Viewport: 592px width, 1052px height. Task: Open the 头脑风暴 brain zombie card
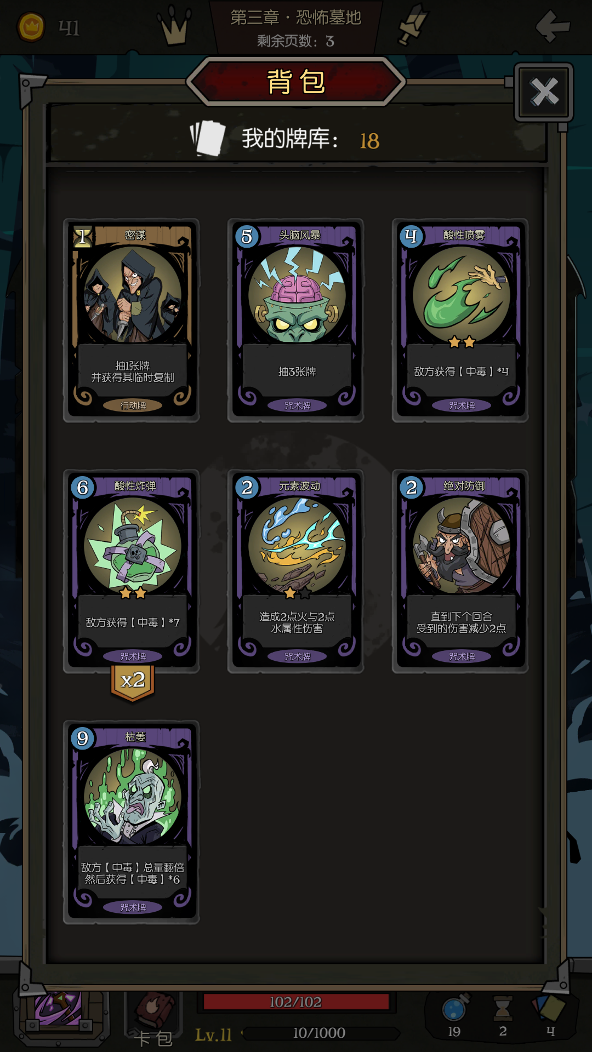(x=296, y=321)
